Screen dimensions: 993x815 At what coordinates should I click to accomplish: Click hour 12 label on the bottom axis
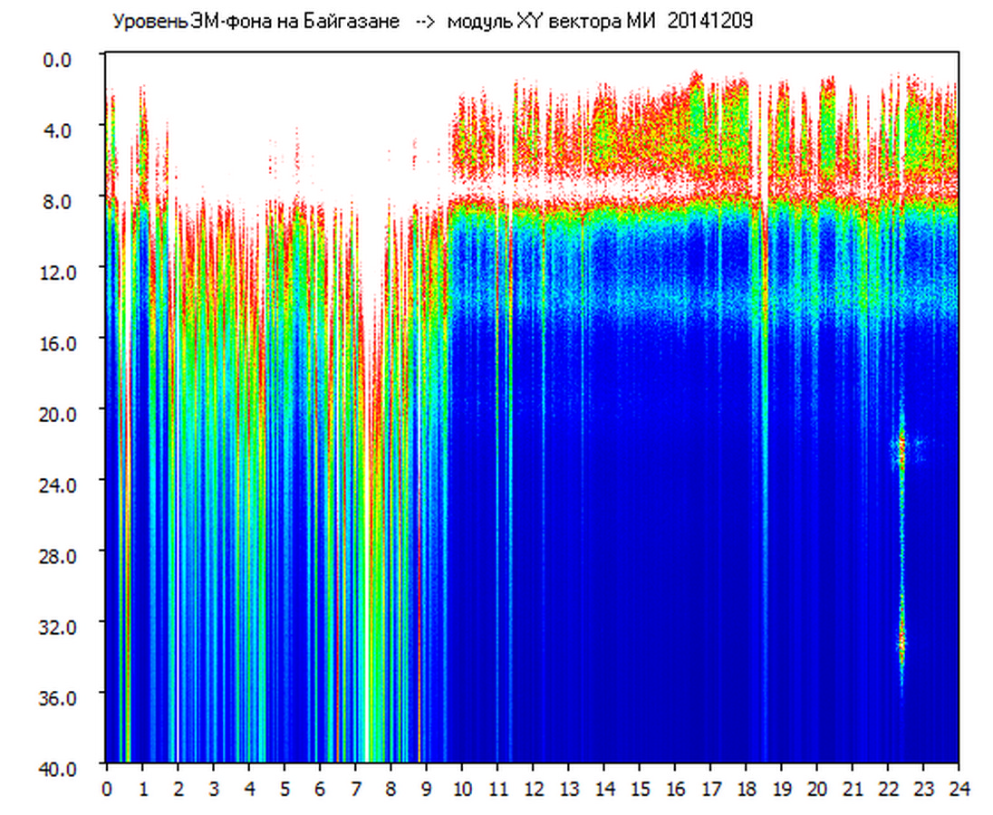point(534,789)
